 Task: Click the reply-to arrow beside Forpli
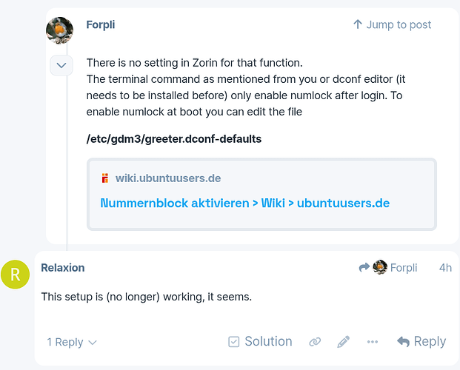[x=364, y=268]
